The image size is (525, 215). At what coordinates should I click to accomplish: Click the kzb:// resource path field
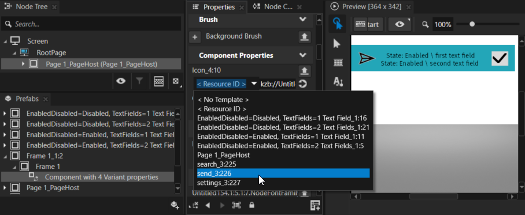click(x=278, y=84)
